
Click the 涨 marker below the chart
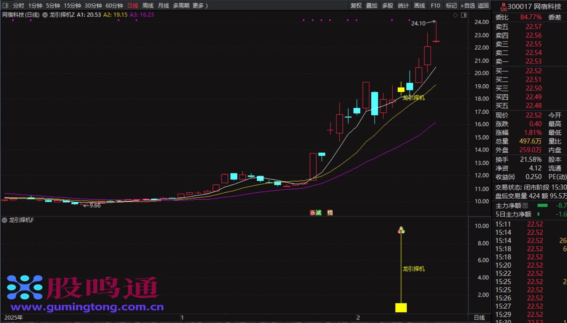coord(312,213)
